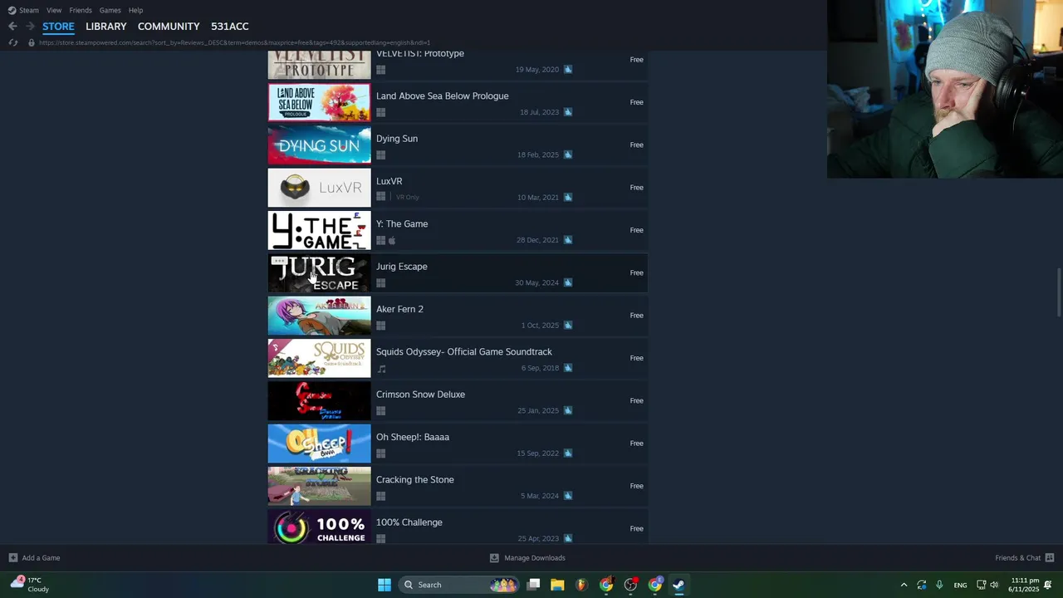Open File Explorer from the taskbar
Viewport: 1063px width, 598px height.
point(557,585)
